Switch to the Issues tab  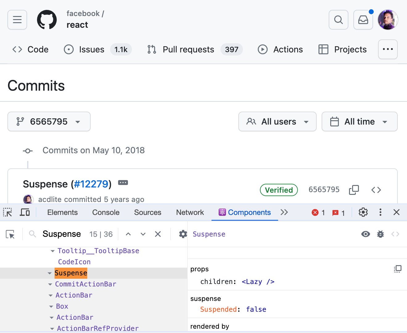click(x=98, y=49)
